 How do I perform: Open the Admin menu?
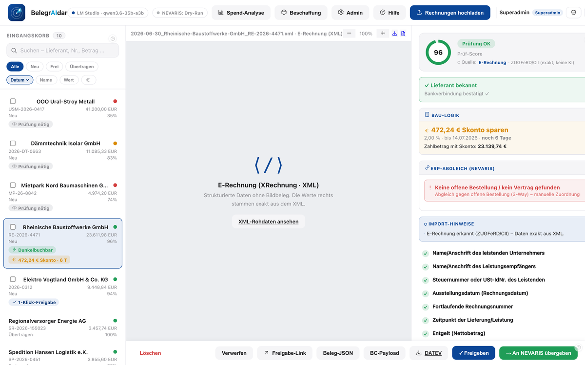[351, 13]
